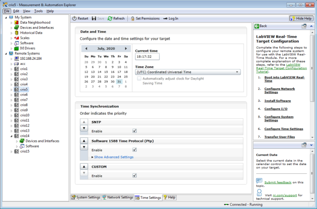The width and height of the screenshot is (317, 209).
Task: Click the Submit feedback speech bubble icon
Action: click(x=259, y=180)
